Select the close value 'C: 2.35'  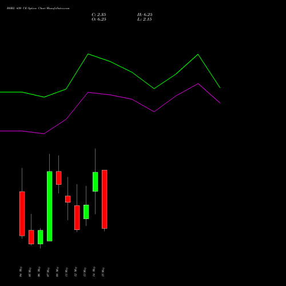99,15
